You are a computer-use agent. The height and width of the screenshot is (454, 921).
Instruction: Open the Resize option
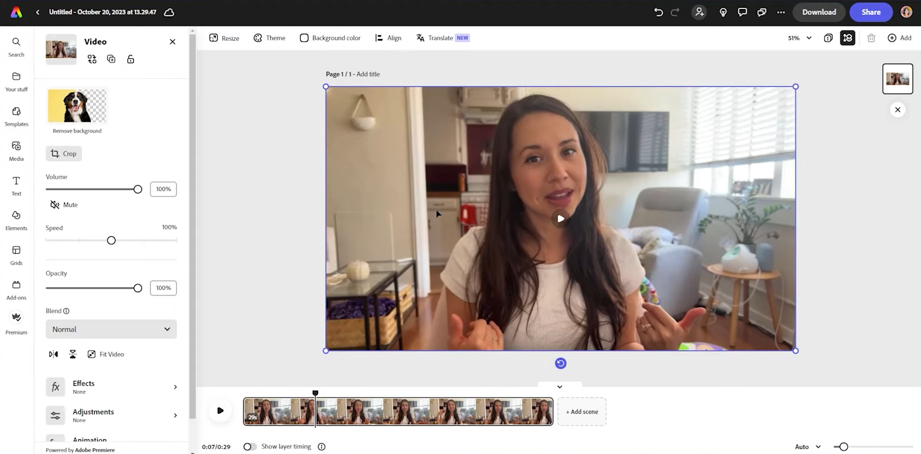(224, 38)
